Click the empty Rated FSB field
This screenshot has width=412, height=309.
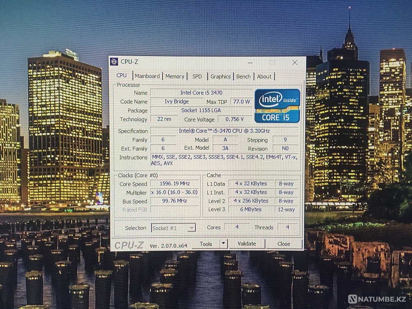pyautogui.click(x=175, y=210)
